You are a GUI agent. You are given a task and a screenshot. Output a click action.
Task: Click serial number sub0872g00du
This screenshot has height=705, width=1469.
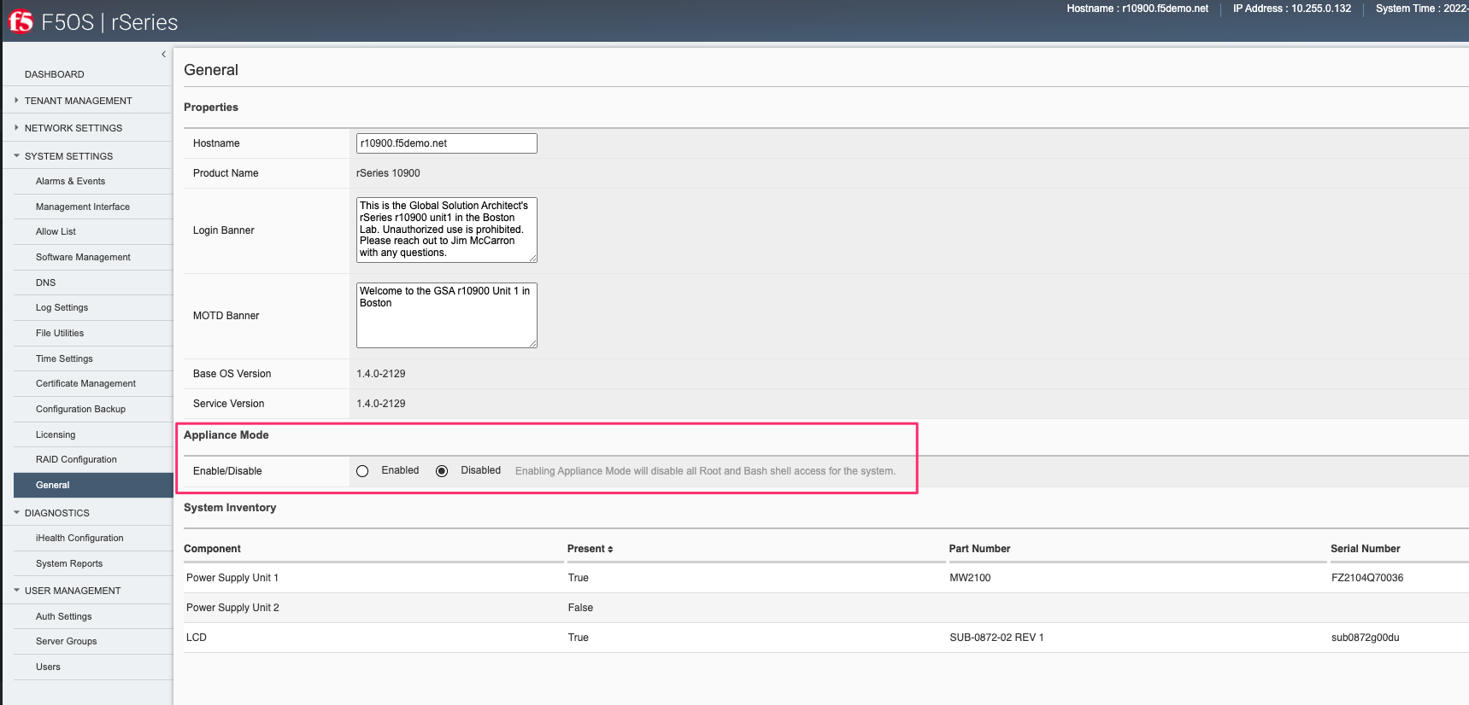1365,638
